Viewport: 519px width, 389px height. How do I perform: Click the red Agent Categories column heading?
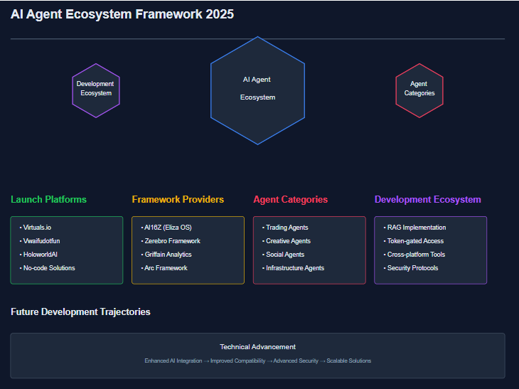[290, 199]
